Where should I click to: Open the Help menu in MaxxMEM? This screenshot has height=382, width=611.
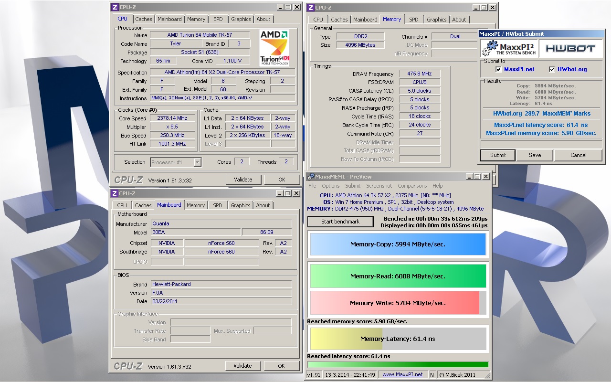click(x=438, y=186)
